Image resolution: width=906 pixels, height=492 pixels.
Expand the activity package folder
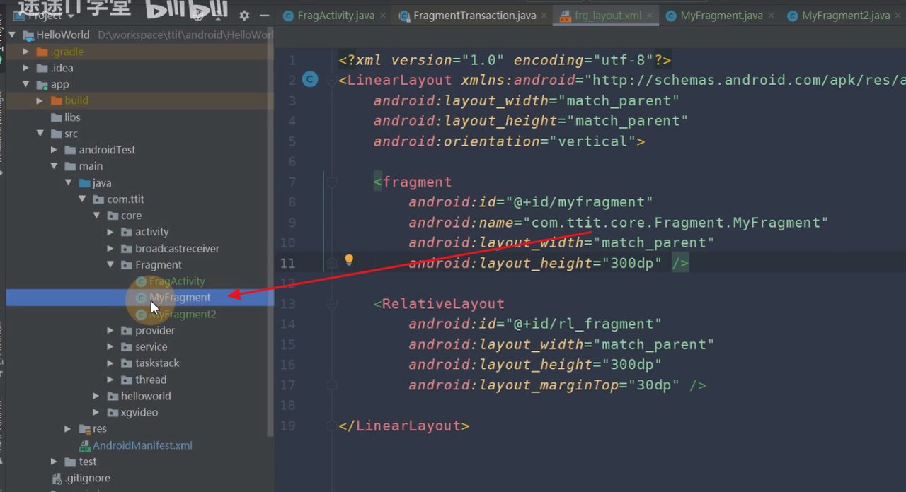pyautogui.click(x=110, y=232)
